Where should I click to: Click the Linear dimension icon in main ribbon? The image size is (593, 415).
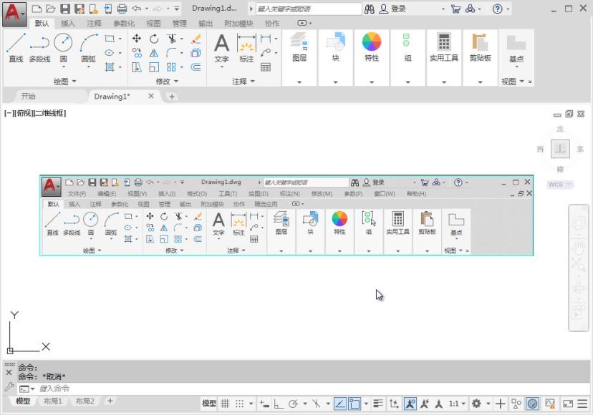pos(266,39)
